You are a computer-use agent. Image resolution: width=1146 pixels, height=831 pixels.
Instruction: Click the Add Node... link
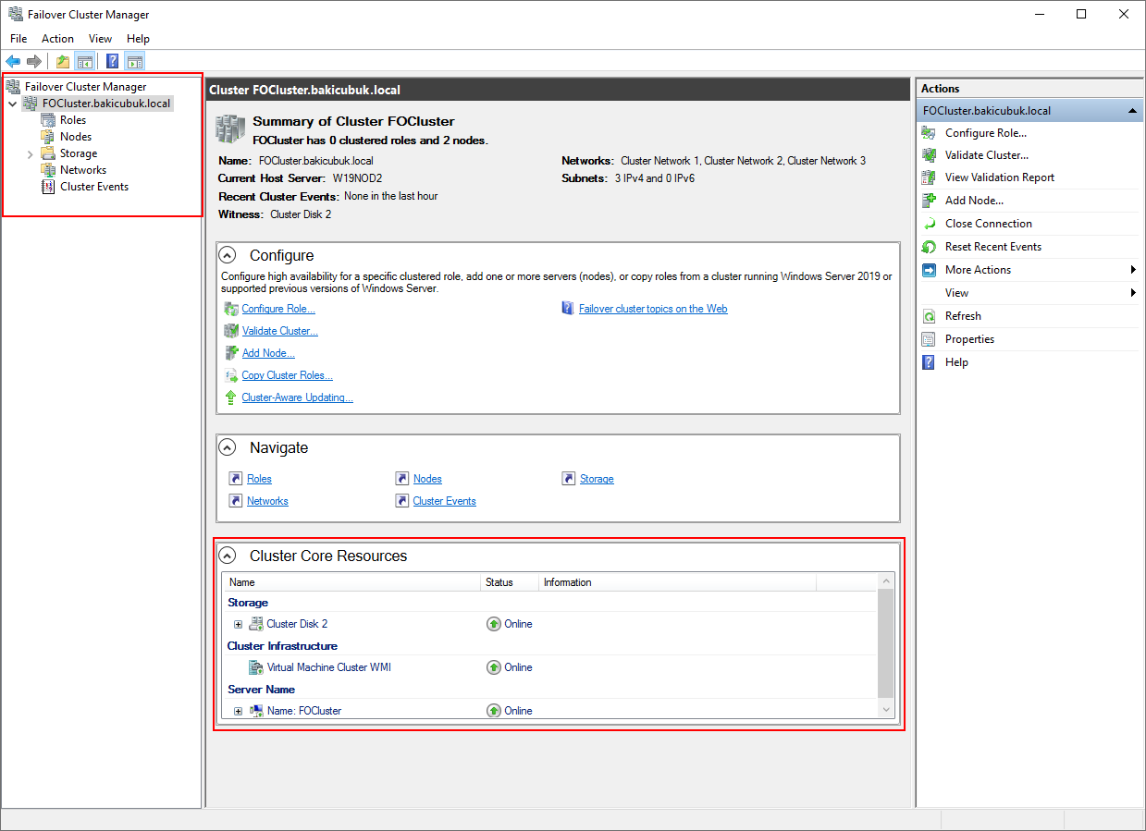click(x=268, y=353)
